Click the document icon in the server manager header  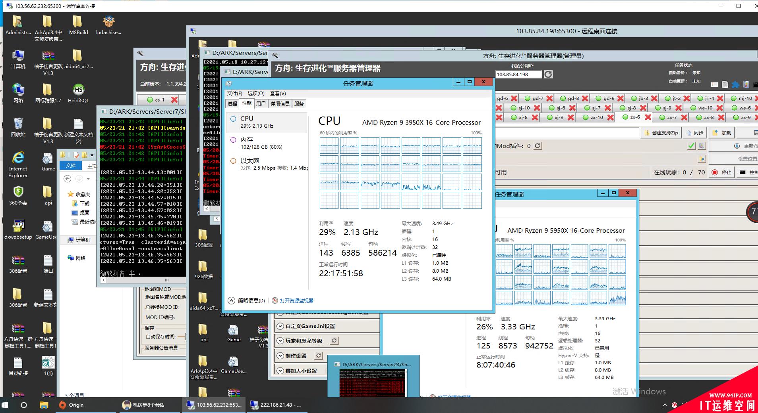725,84
